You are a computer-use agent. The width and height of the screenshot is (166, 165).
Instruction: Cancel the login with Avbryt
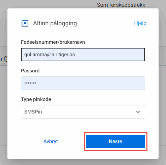coord(51,141)
